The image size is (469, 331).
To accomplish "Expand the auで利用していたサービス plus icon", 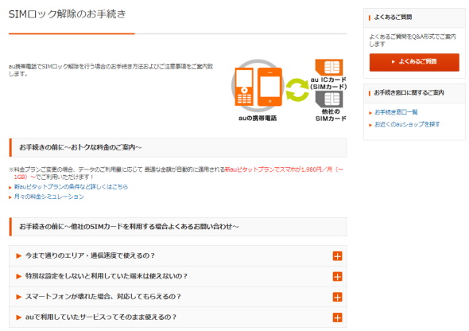I will [x=337, y=317].
